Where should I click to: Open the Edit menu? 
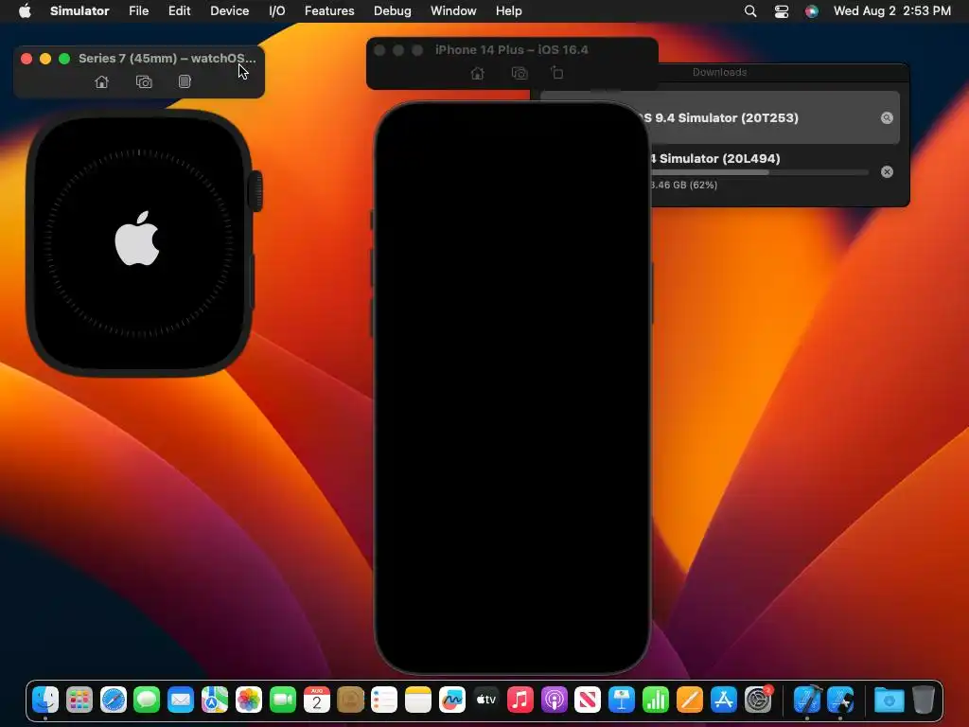(179, 10)
